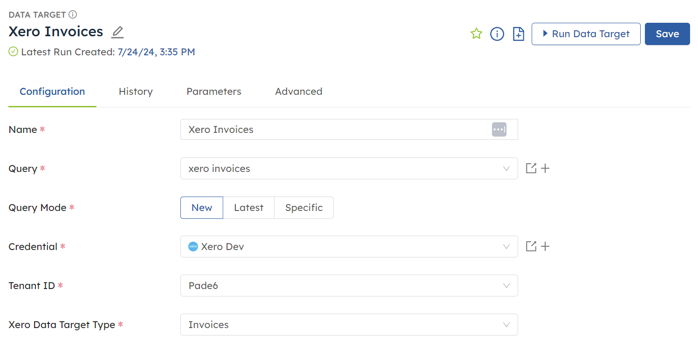The width and height of the screenshot is (698, 342).
Task: Click the pencil icon to rename Xero Invoices
Action: 117,32
